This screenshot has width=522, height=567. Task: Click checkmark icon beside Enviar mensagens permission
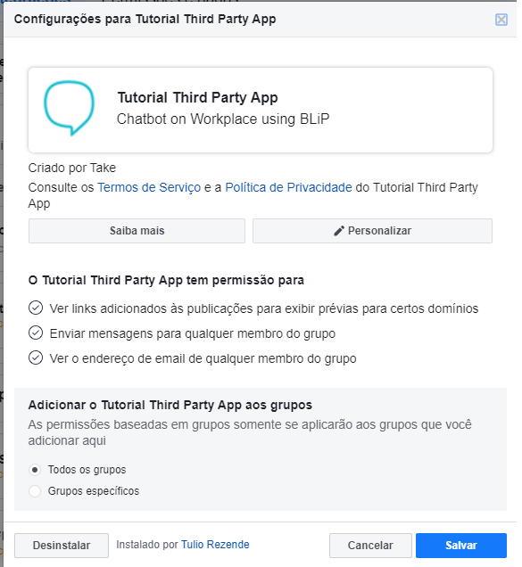tap(36, 333)
